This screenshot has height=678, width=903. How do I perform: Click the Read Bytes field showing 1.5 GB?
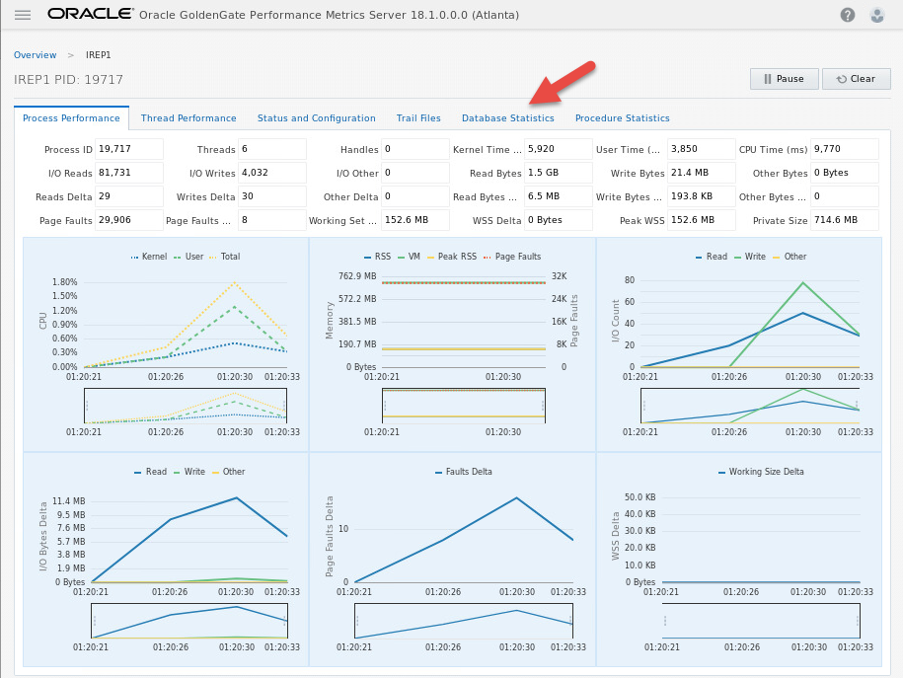point(558,173)
